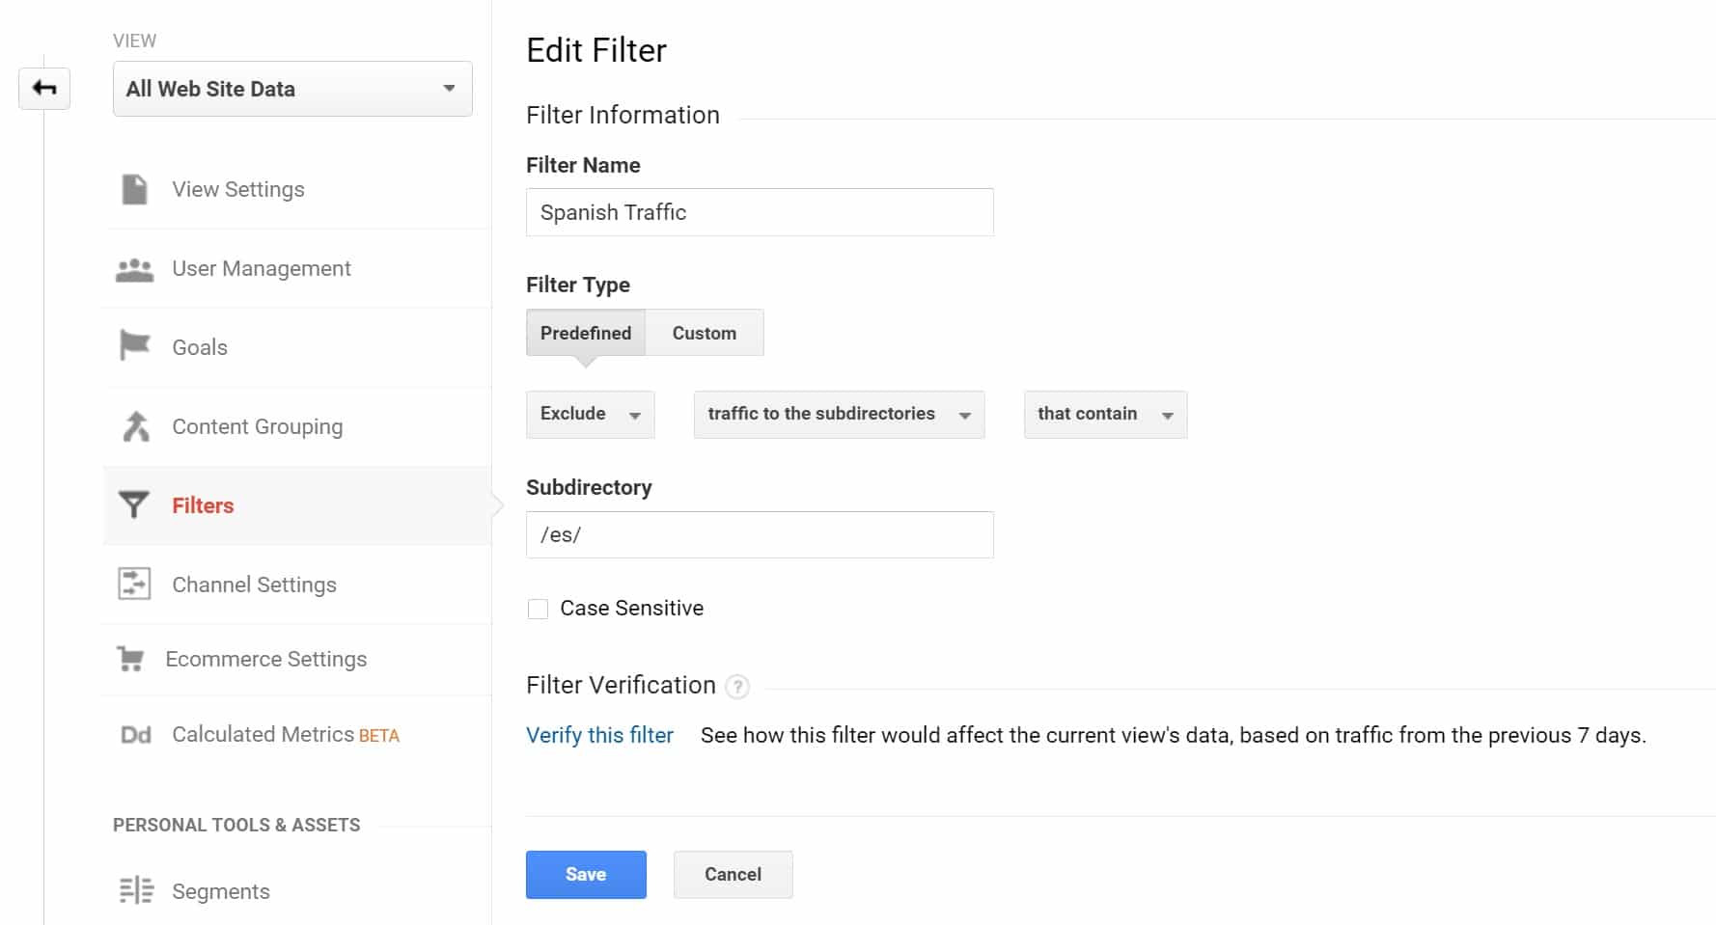Open Segments under Personal Tools

point(220,891)
